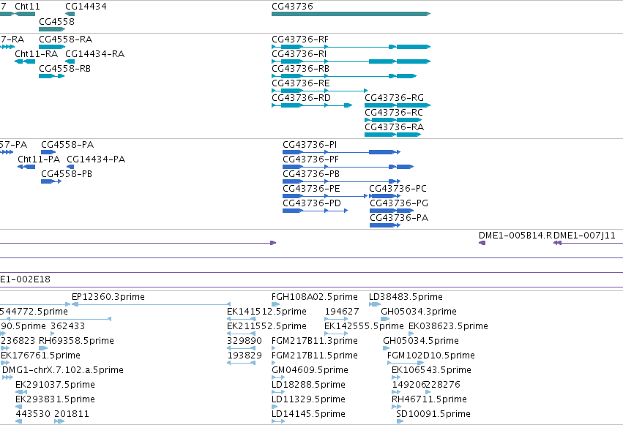The image size is (623, 425).
Task: Select the EK141512.5prime feature glyph
Action: pyautogui.click(x=241, y=319)
